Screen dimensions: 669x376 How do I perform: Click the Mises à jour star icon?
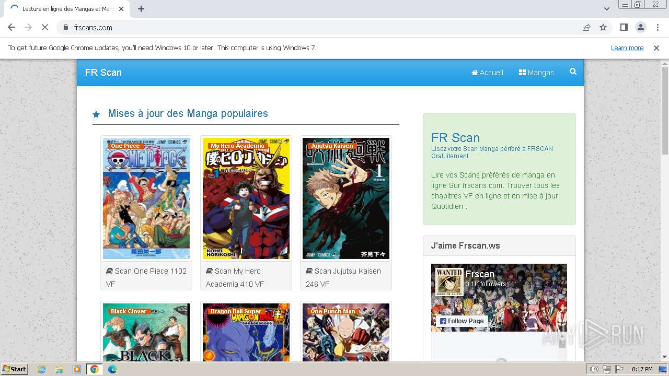click(96, 114)
